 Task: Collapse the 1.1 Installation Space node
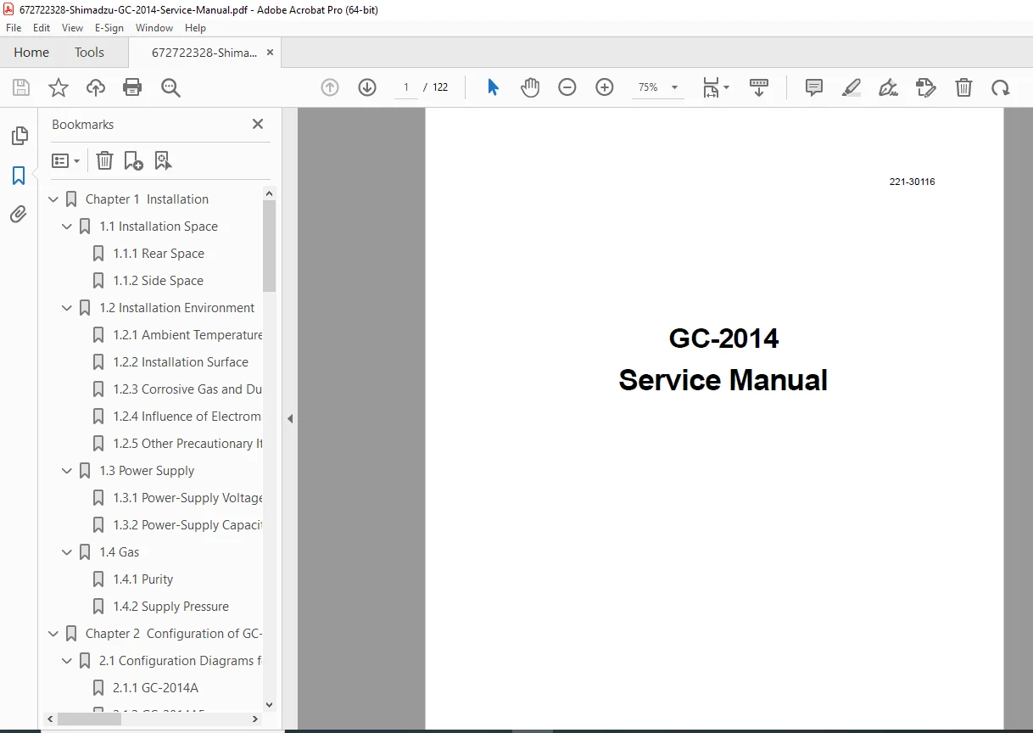[x=67, y=227]
